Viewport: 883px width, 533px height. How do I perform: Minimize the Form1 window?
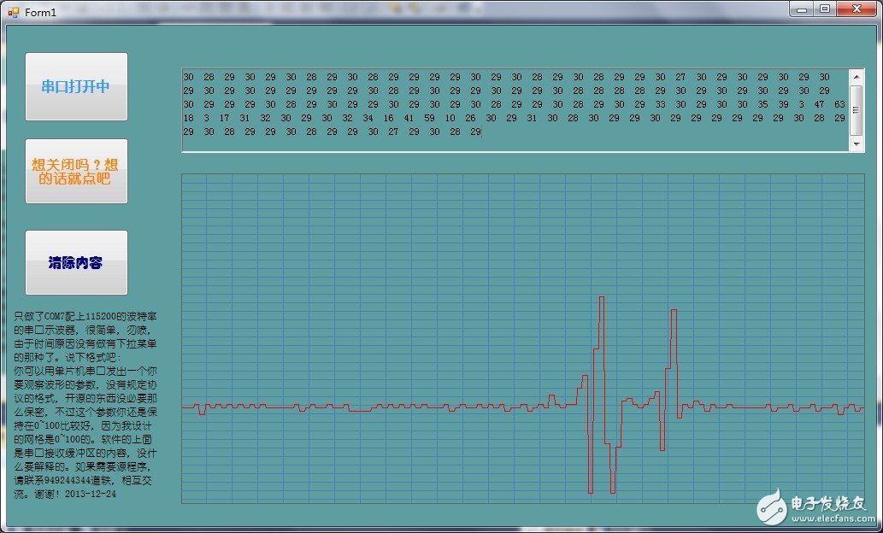click(802, 9)
